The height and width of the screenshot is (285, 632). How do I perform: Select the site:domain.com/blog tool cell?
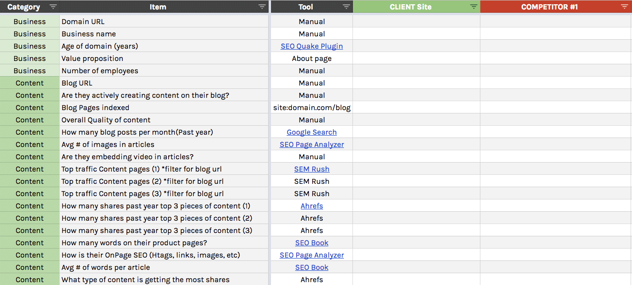coord(311,107)
